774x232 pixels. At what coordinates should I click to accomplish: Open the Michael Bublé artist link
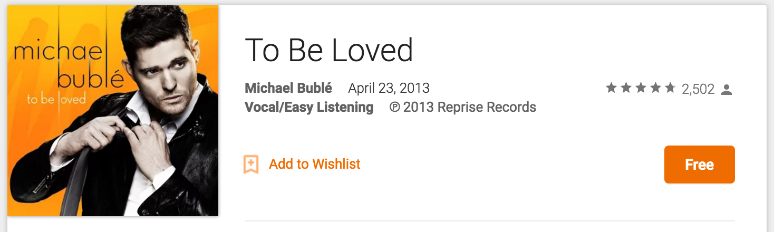click(x=288, y=88)
